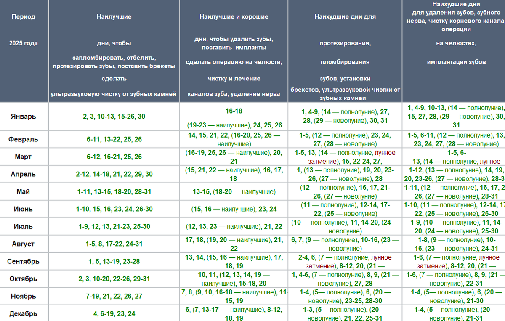Click cell '1-11, 13-15, 18-20, 28-31'

(114, 191)
